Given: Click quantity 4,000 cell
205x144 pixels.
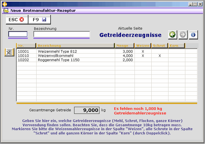Looking at the screenshot, I should point(125,56).
